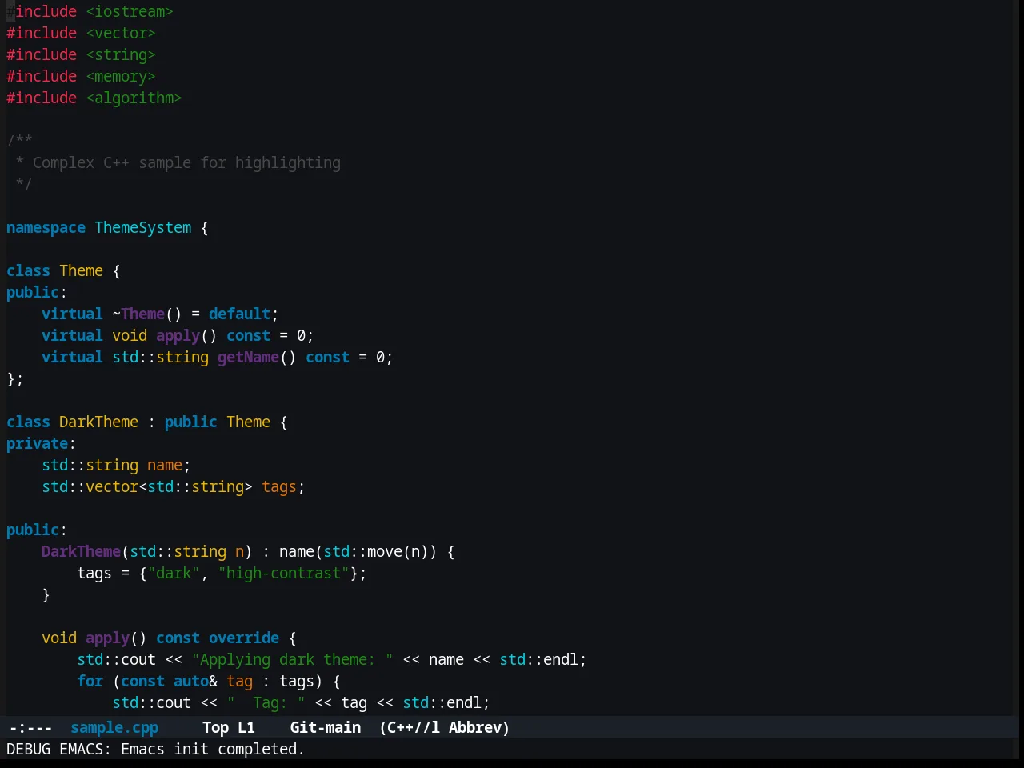Click the tag loop variable after 'auto&'
Image resolution: width=1024 pixels, height=768 pixels.
[239, 681]
